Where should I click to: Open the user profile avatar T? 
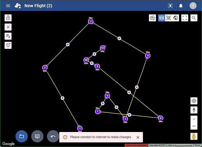coord(193,6)
